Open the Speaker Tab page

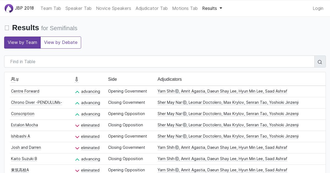[78, 8]
